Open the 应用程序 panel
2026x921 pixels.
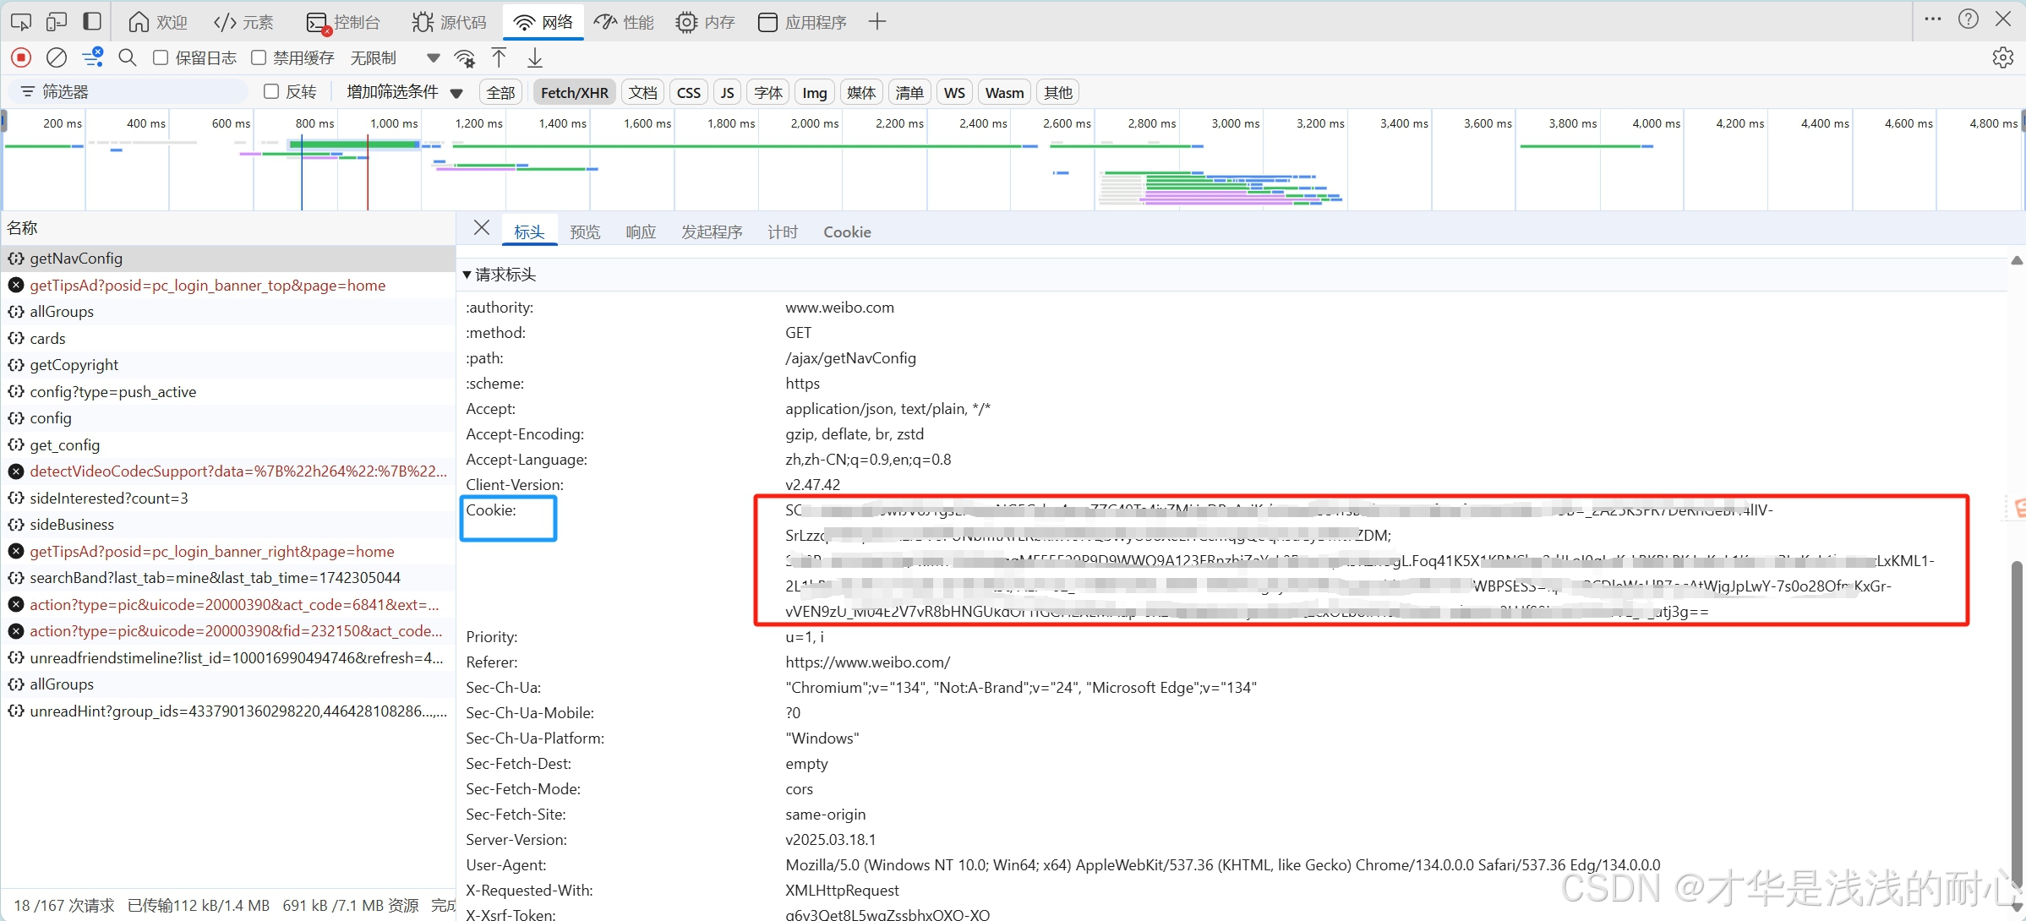[x=800, y=22]
